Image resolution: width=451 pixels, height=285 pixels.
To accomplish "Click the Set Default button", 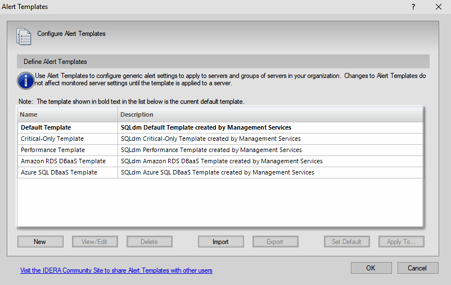I will coord(346,242).
